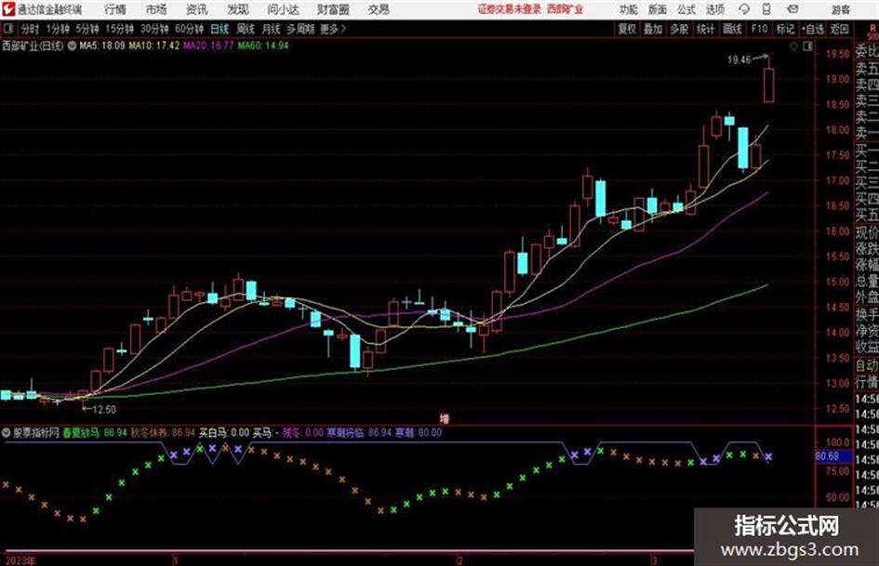The width and height of the screenshot is (879, 566).
Task: Toggle the panel layout icon left of 分时
Action: point(7,29)
